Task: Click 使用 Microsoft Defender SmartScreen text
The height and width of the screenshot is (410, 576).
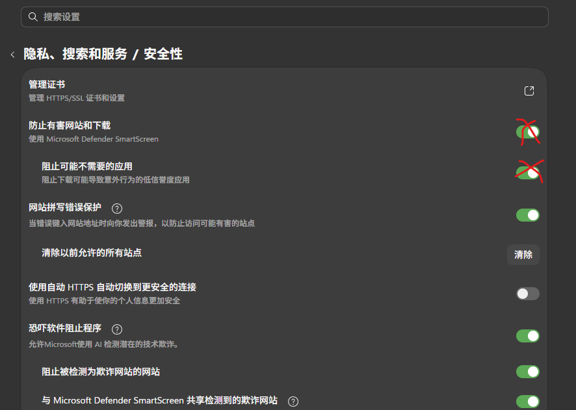Action: 94,139
